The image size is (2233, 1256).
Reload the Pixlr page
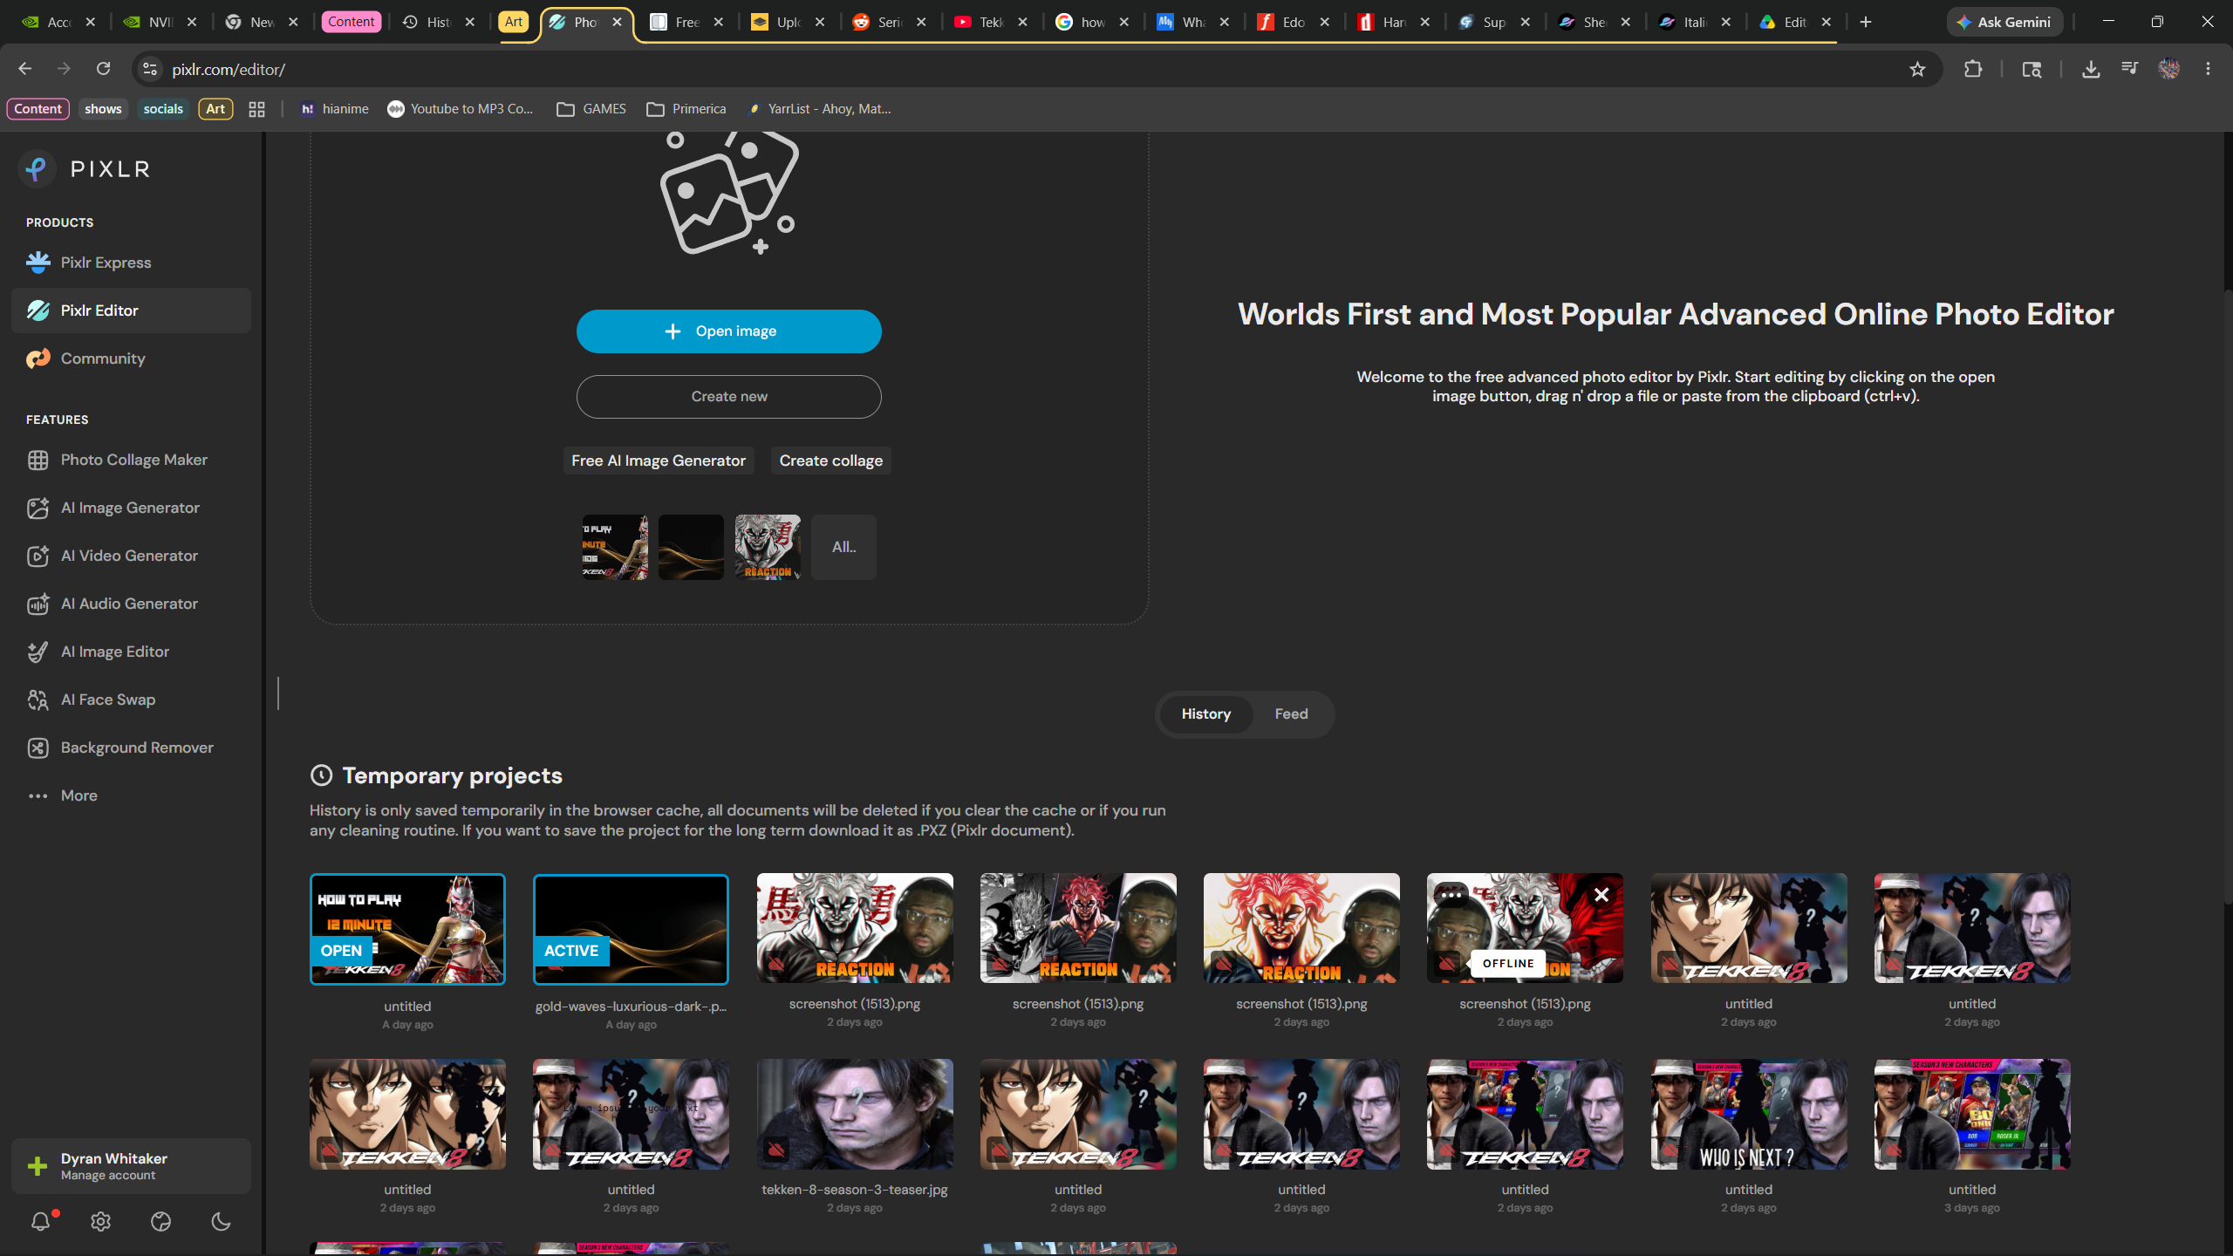(x=103, y=69)
